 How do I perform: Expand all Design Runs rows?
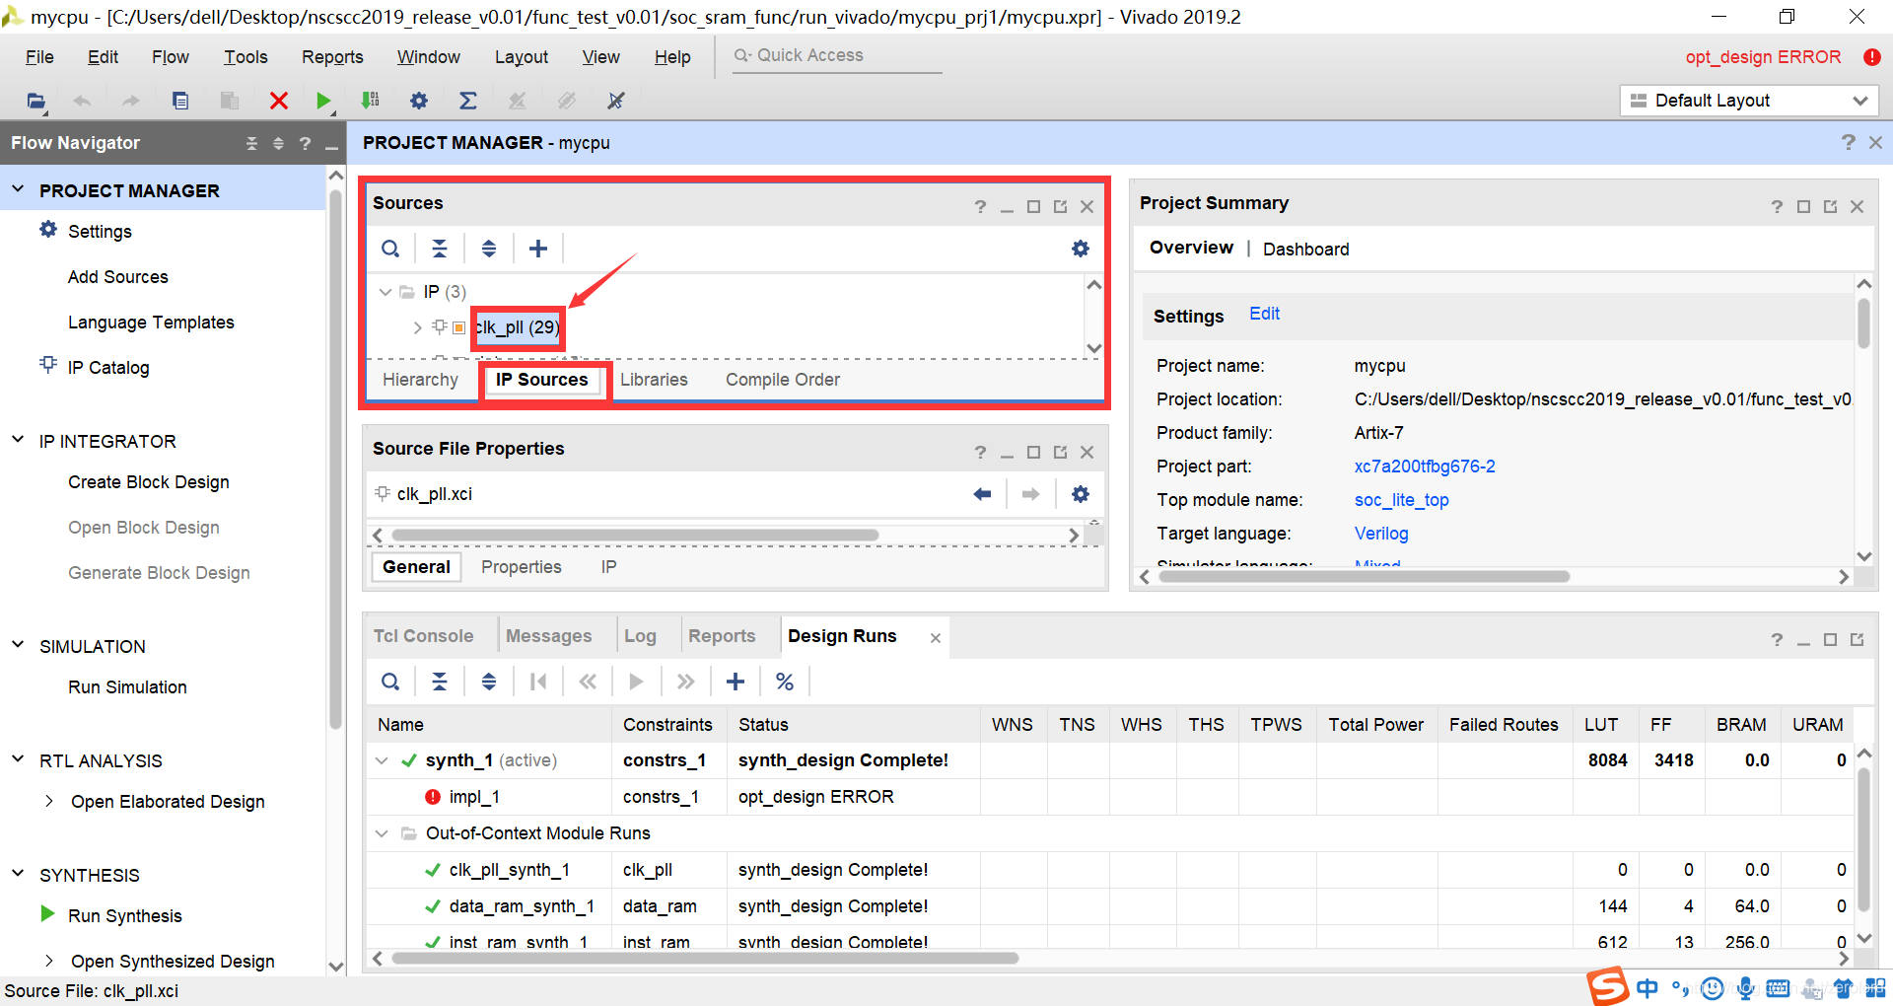[489, 682]
